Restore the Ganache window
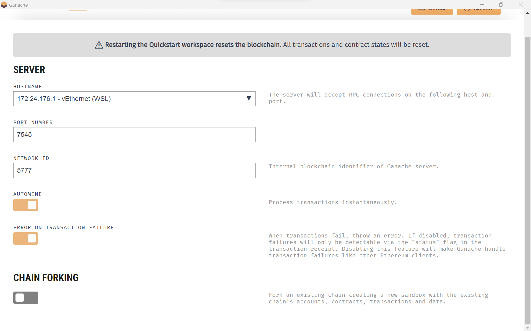531x331 pixels. click(501, 5)
